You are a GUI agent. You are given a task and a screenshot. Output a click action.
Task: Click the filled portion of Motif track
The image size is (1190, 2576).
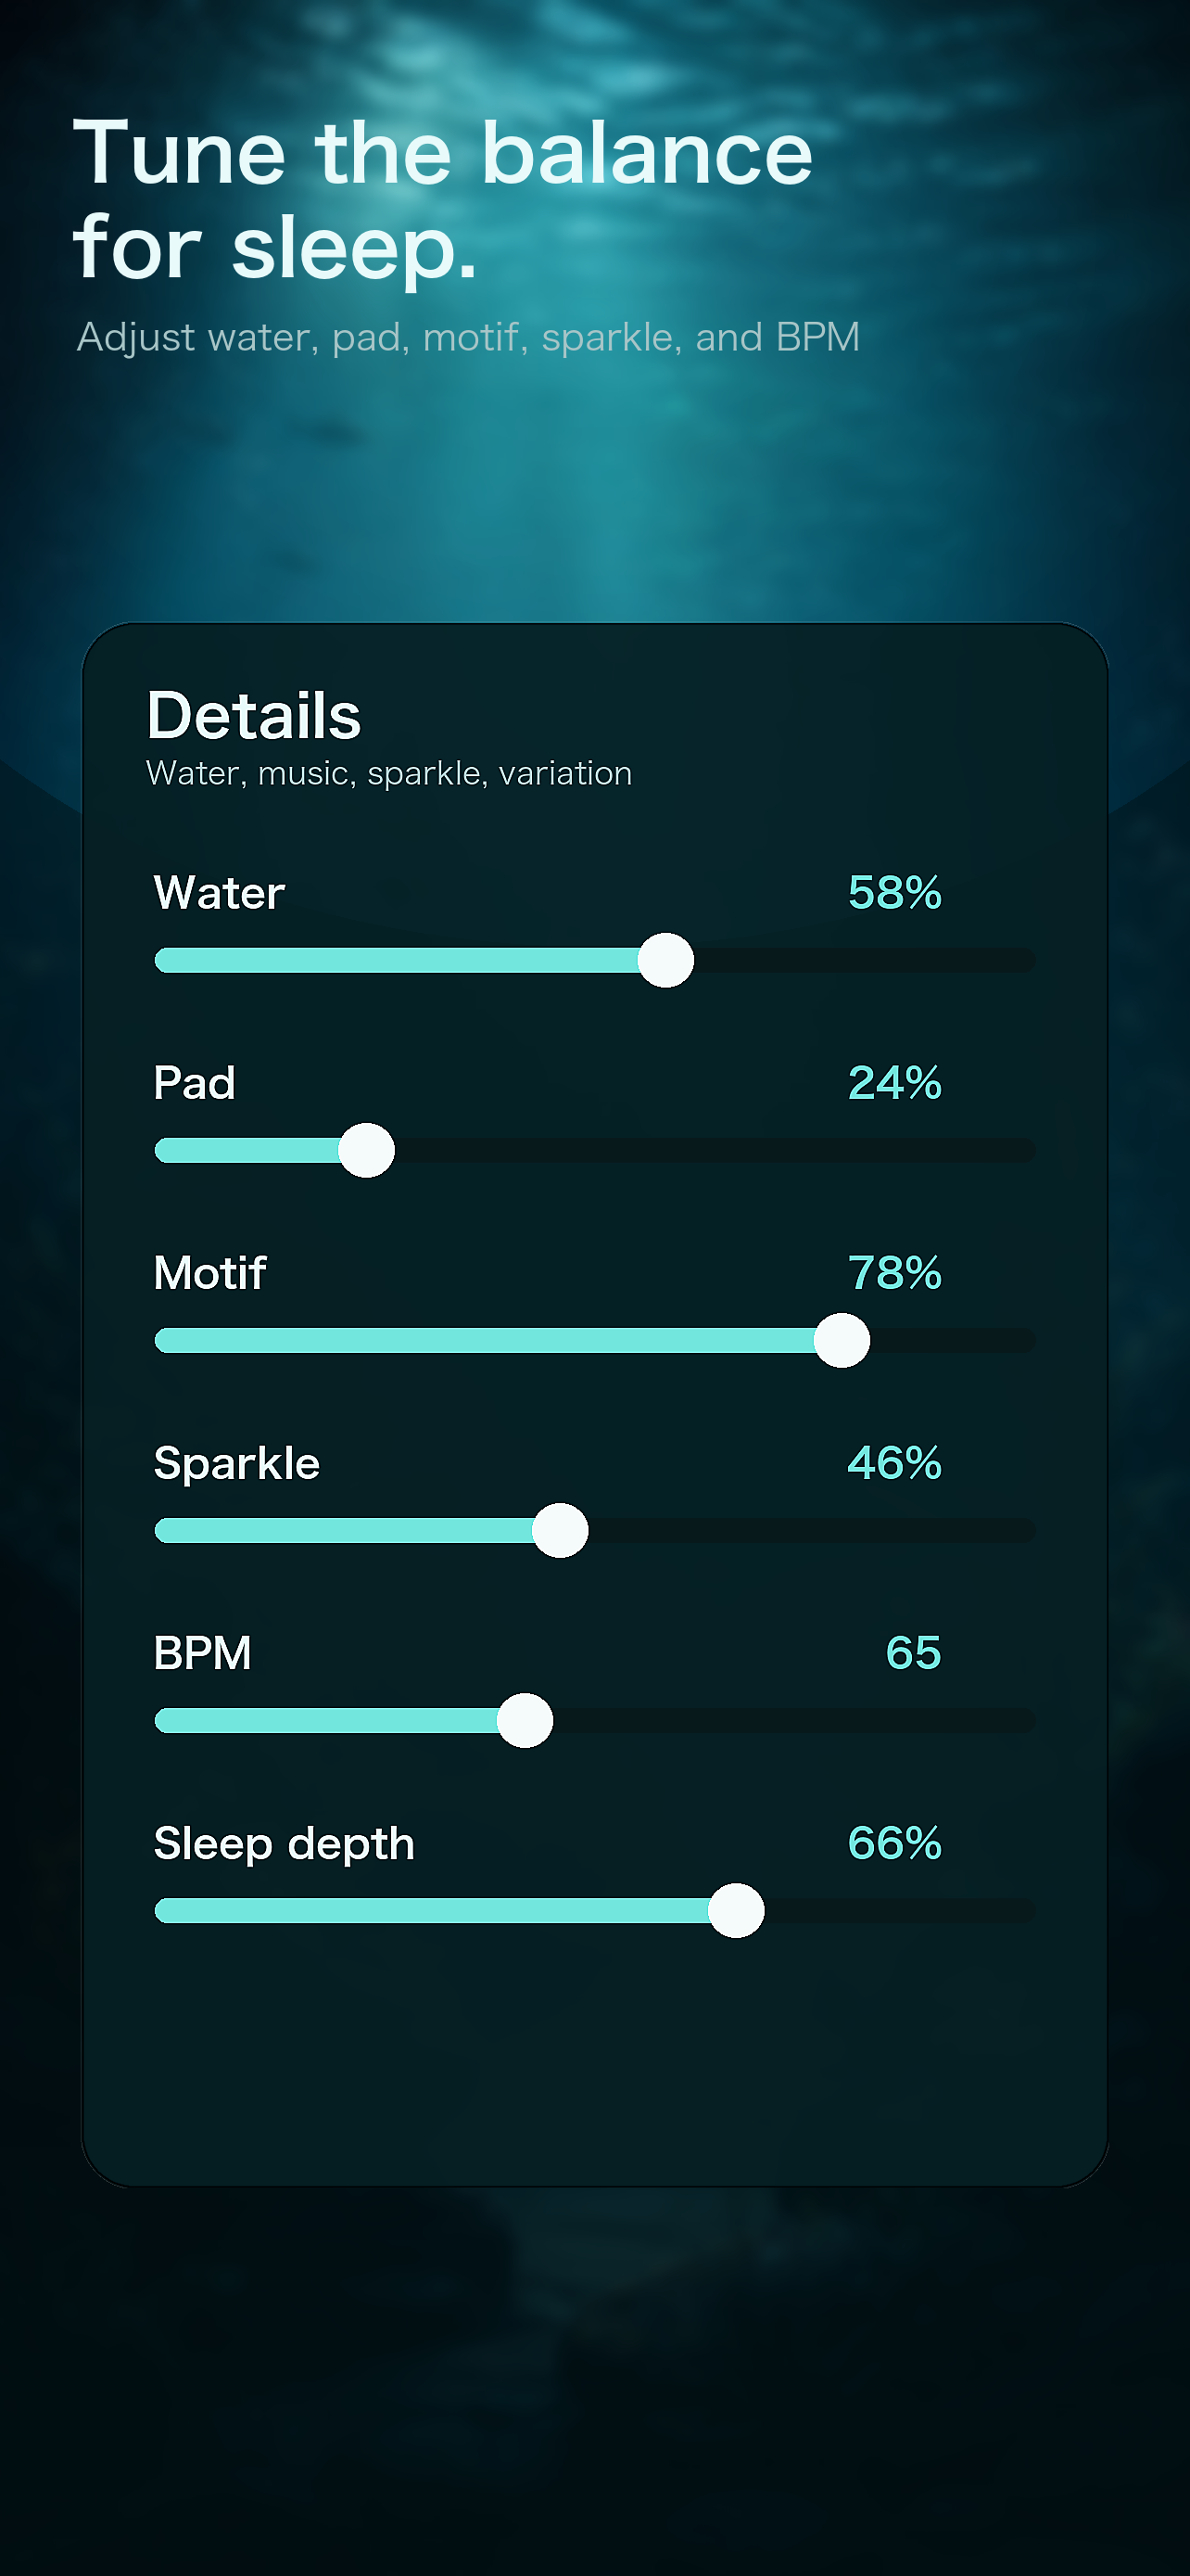(485, 1340)
